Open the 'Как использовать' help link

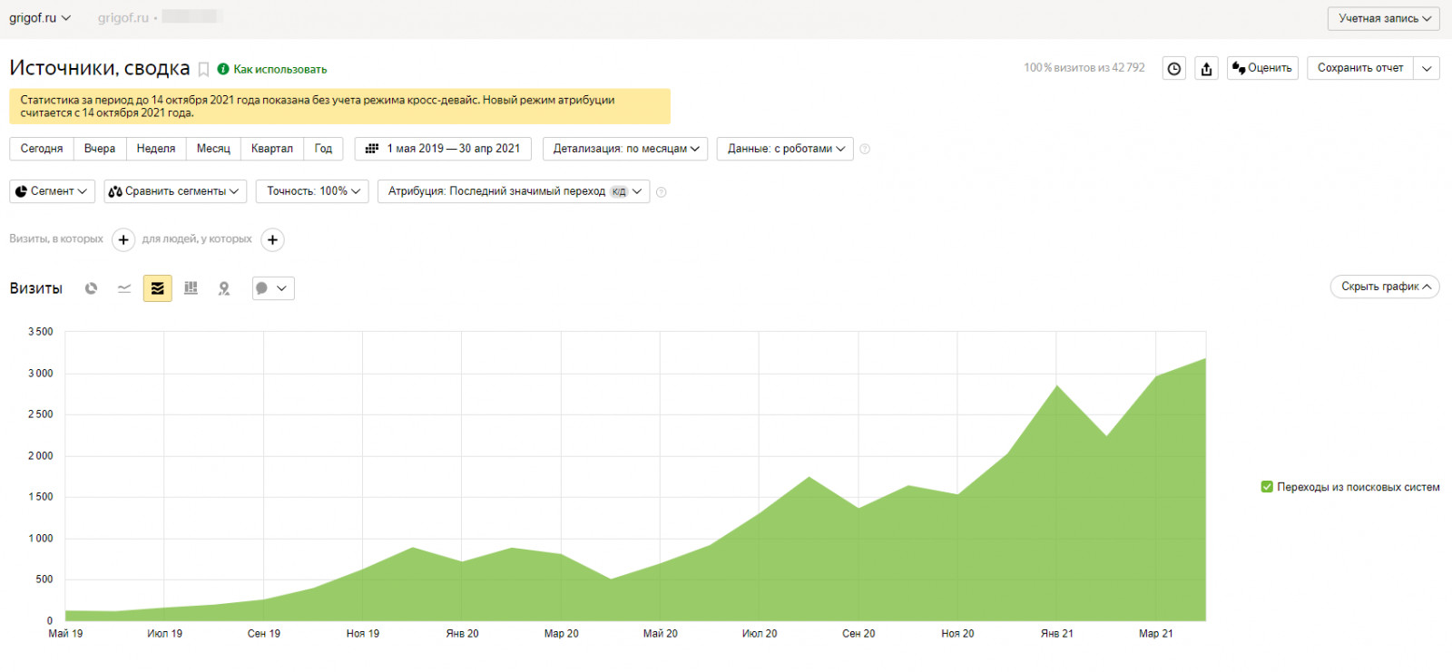(280, 70)
